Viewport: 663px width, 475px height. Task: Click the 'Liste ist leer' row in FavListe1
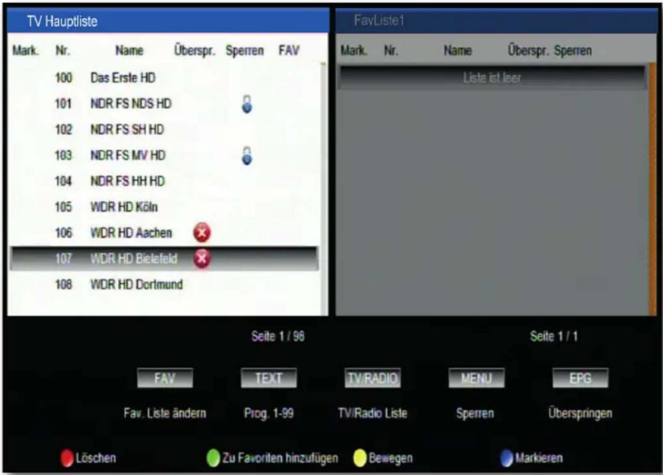[x=492, y=77]
